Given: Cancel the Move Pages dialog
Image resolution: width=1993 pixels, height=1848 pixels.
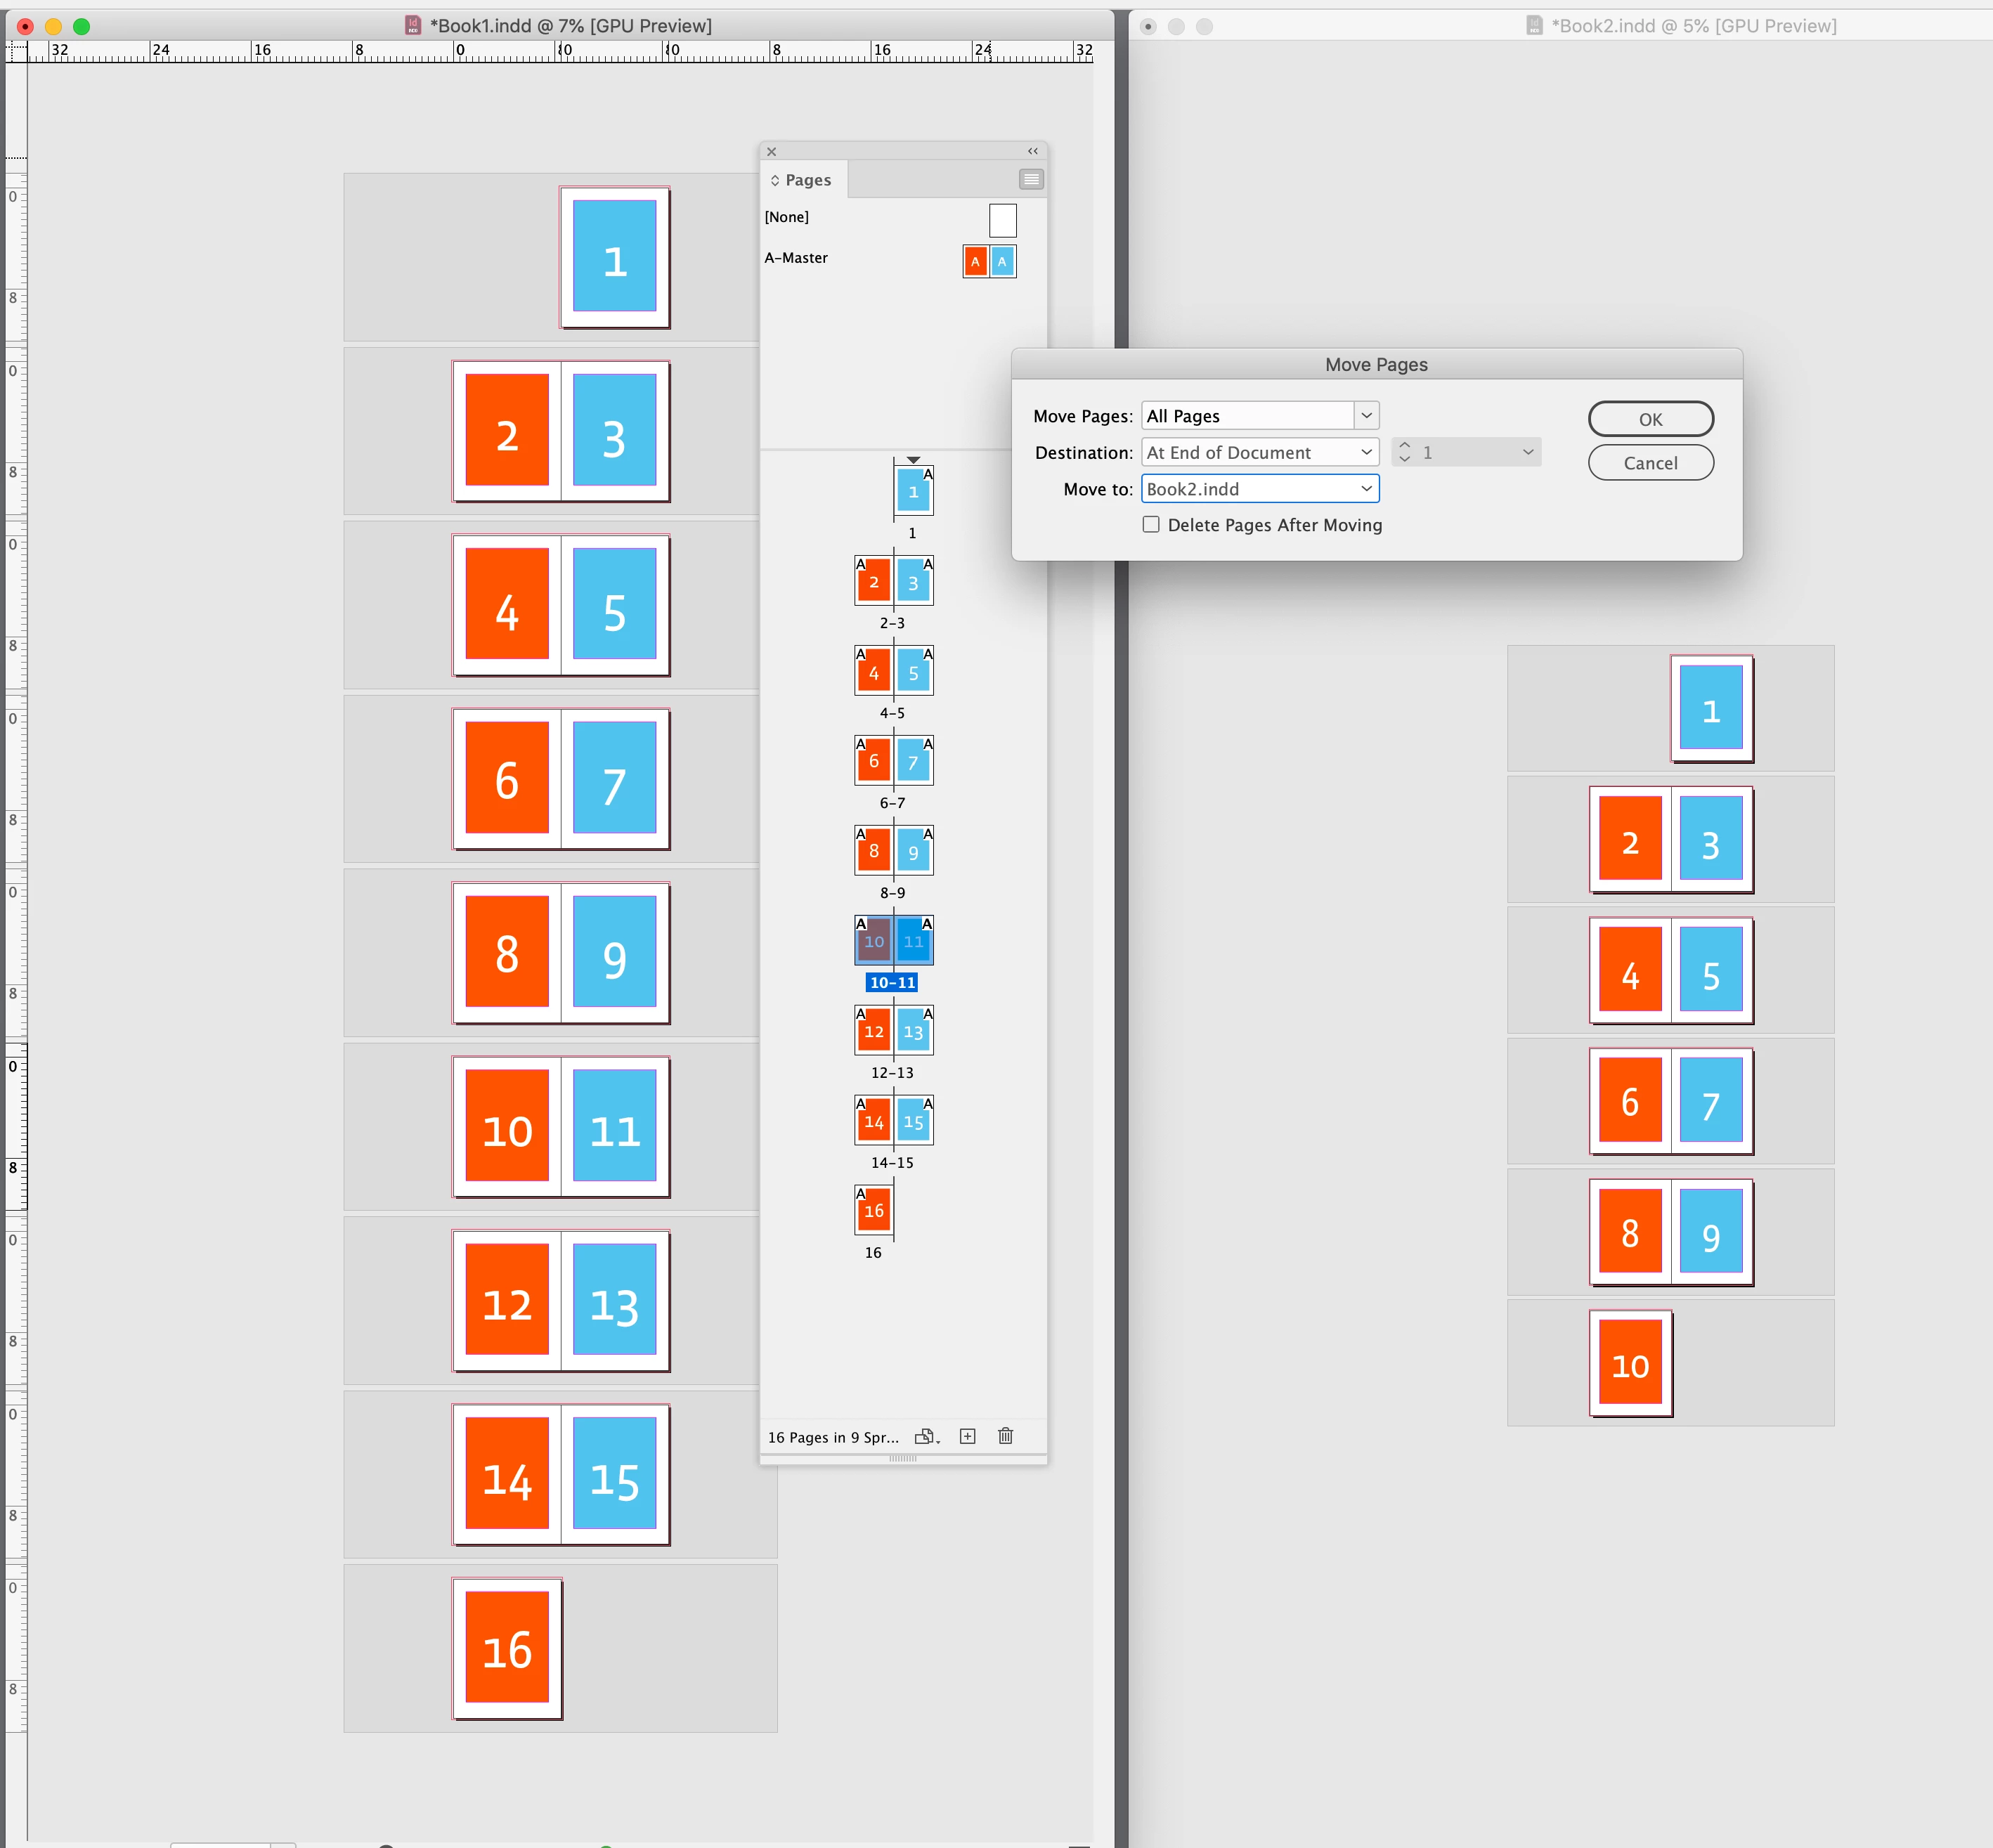Looking at the screenshot, I should [x=1650, y=463].
